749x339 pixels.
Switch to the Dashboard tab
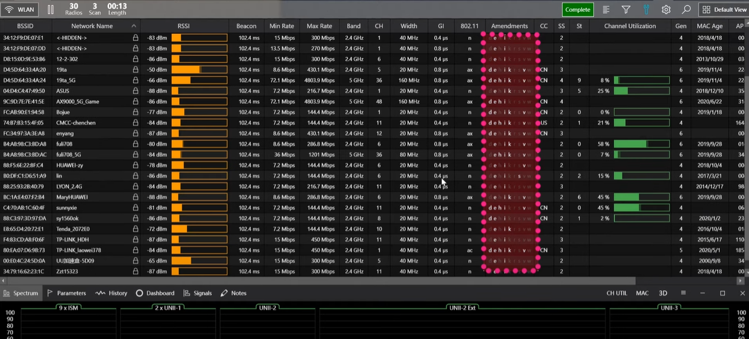155,293
